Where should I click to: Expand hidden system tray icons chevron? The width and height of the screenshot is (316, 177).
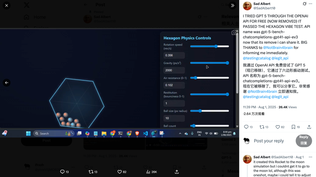(x=180, y=133)
